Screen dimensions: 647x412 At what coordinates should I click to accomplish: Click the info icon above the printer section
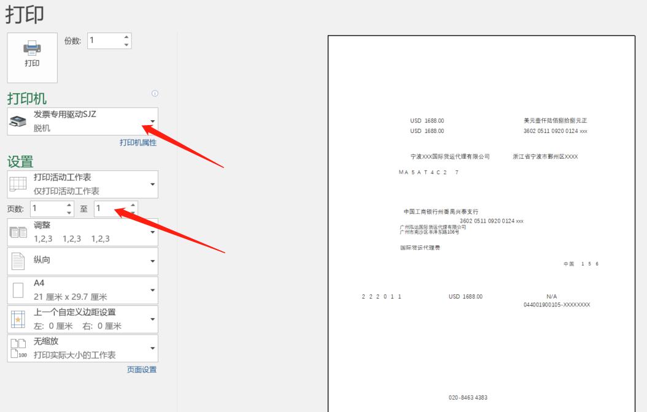pos(155,92)
